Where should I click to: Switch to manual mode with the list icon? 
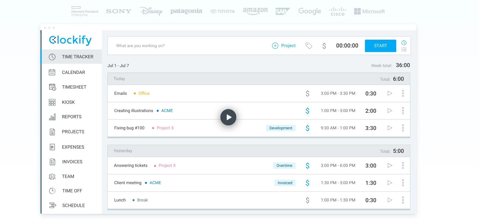click(404, 49)
